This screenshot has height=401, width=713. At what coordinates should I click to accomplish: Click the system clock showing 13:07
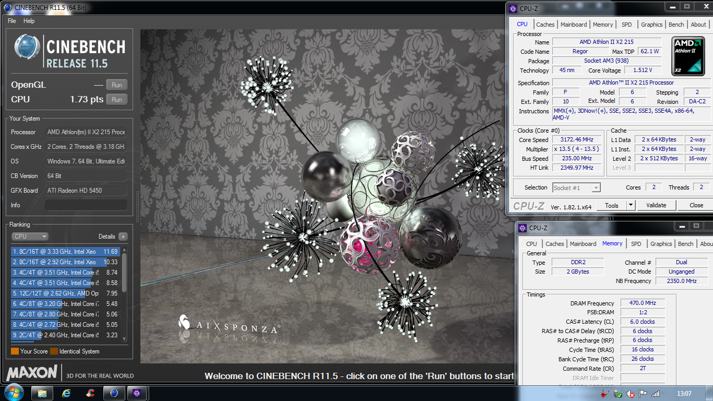[684, 394]
